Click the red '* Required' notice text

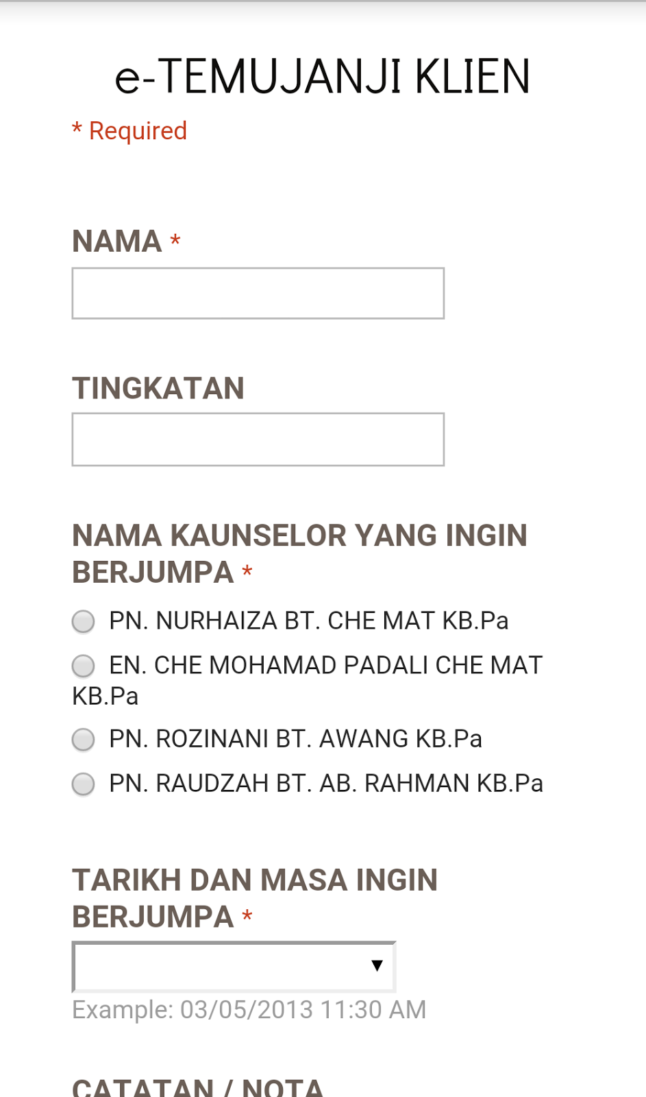[x=130, y=131]
